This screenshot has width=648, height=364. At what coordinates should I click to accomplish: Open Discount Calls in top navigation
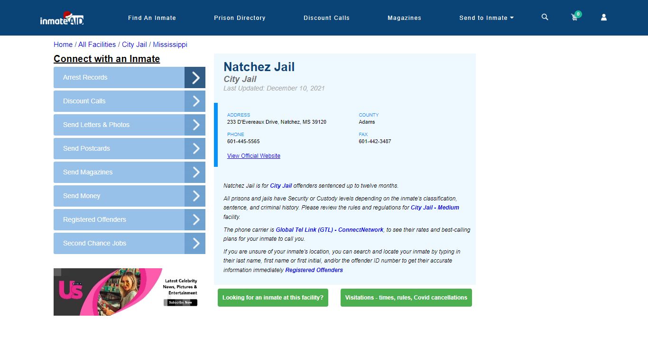tap(326, 18)
